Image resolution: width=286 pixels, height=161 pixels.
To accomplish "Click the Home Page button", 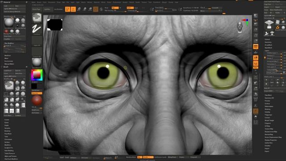I will 36,9.
